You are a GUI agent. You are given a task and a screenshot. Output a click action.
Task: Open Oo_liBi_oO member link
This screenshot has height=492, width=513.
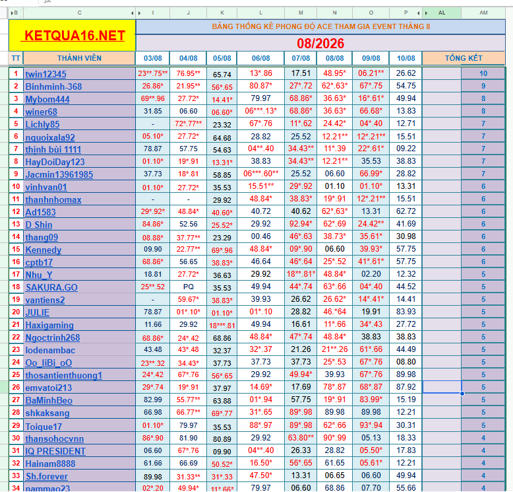point(49,363)
